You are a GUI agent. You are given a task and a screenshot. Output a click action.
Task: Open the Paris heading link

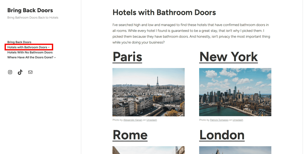pyautogui.click(x=127, y=57)
